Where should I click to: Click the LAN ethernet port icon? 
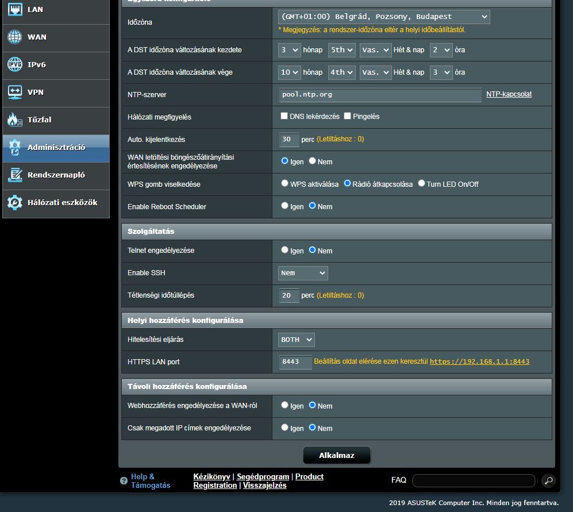[14, 9]
